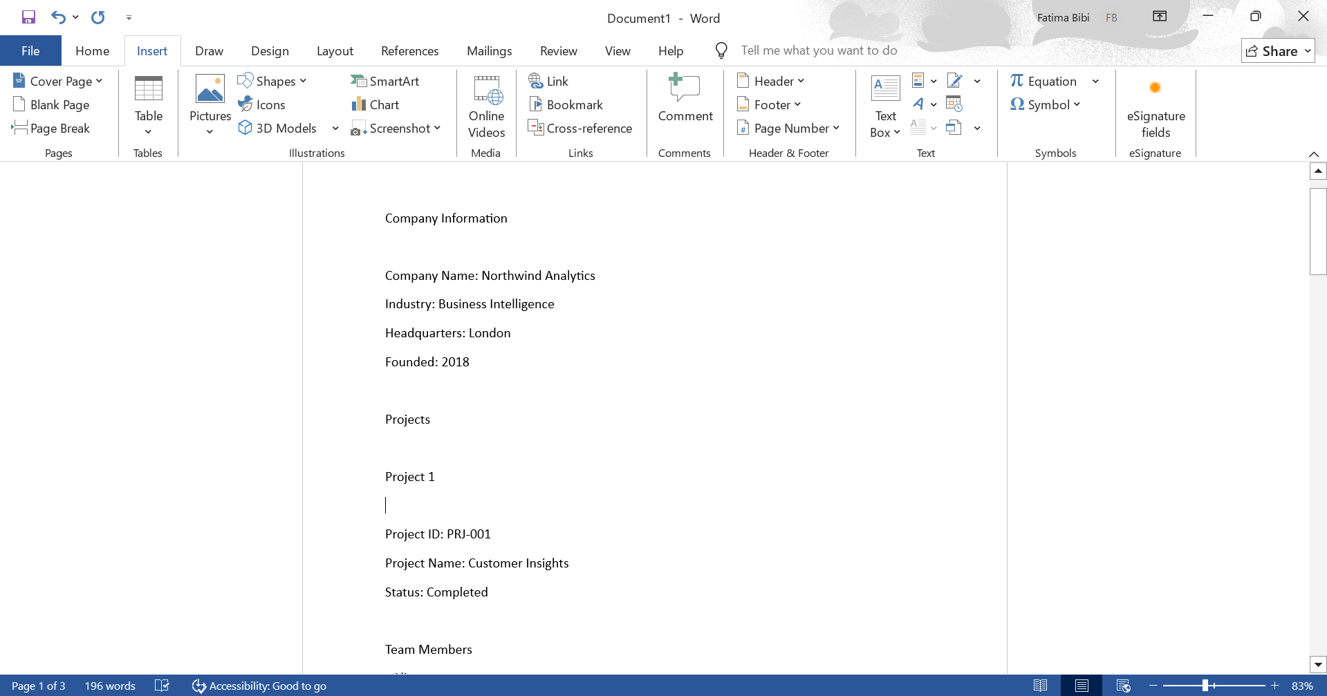1327x696 pixels.
Task: Open the Table insert menu
Action: point(148,106)
